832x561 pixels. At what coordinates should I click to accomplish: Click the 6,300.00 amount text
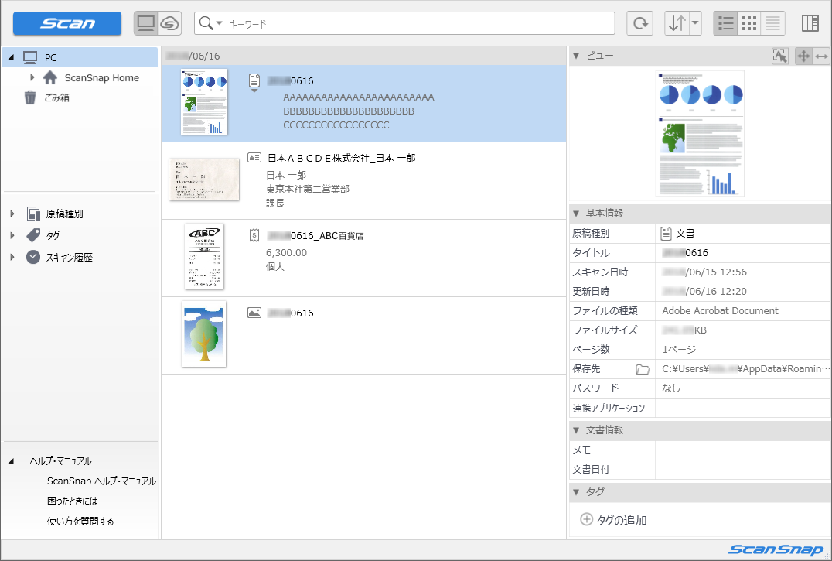coord(287,252)
